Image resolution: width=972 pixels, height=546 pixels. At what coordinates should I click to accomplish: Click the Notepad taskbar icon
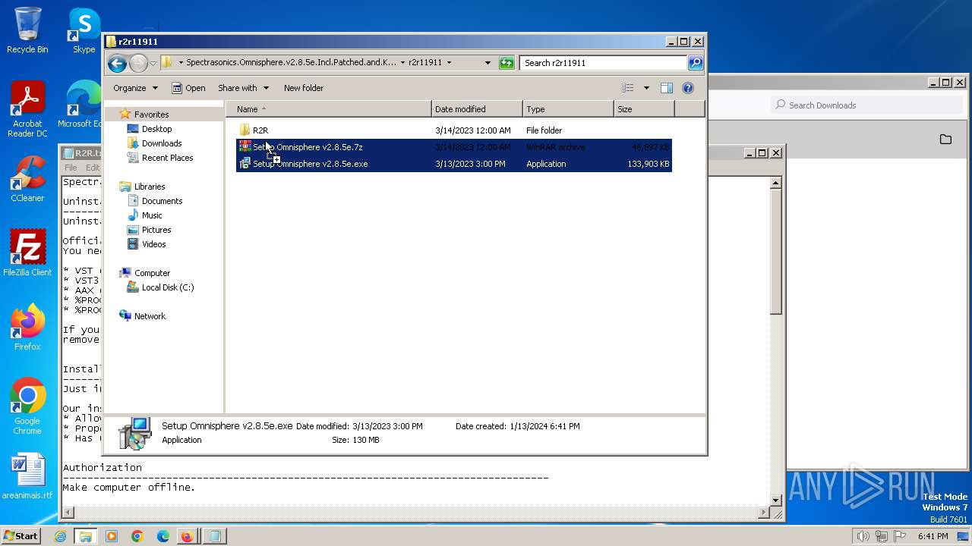(x=214, y=536)
